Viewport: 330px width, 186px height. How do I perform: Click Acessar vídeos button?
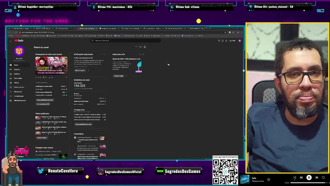coord(42,138)
